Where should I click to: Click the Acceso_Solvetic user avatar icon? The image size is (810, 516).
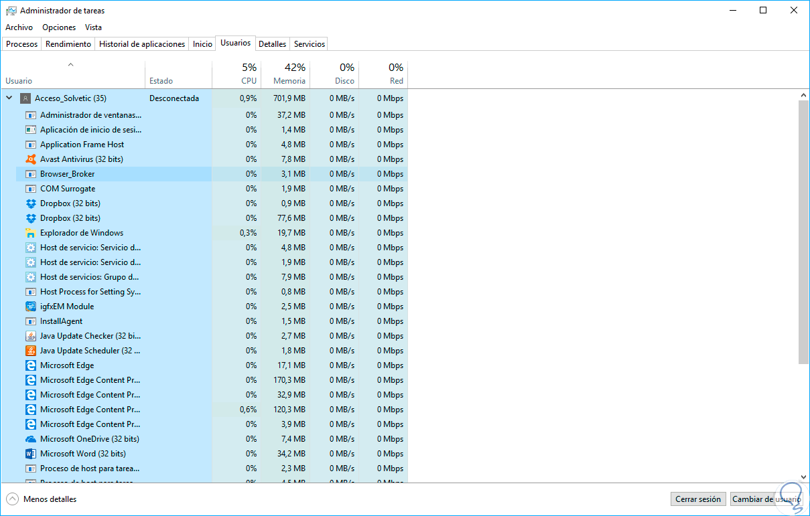(25, 98)
